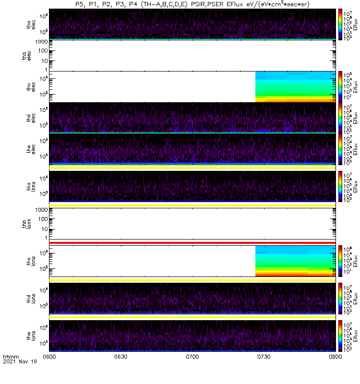This screenshot has width=360, height=384.
Task: Click the 0600 time axis label
Action: pyautogui.click(x=49, y=357)
